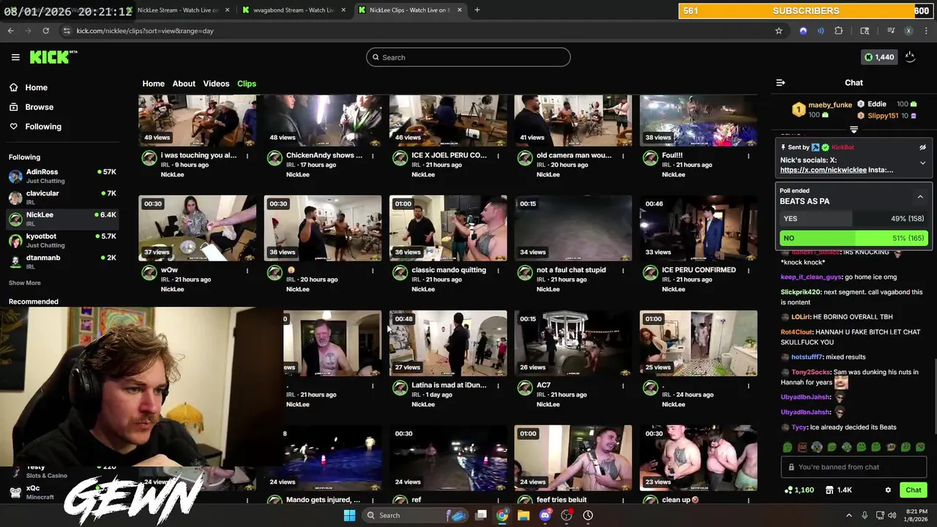Play the Latina is mad clip thumbnail
This screenshot has width=937, height=527.
pos(448,343)
